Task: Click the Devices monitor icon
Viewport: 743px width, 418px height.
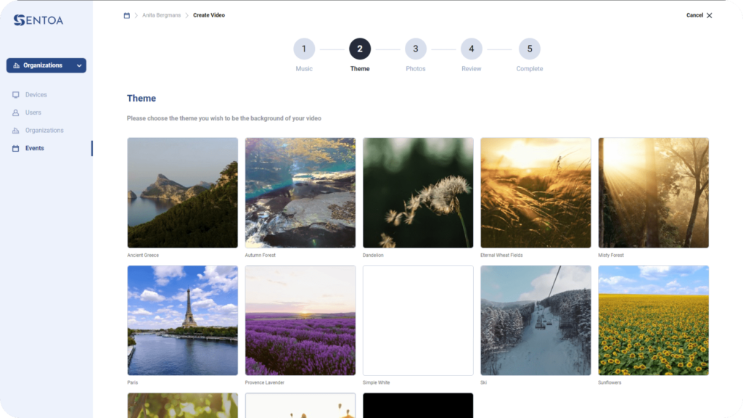Action: tap(16, 95)
